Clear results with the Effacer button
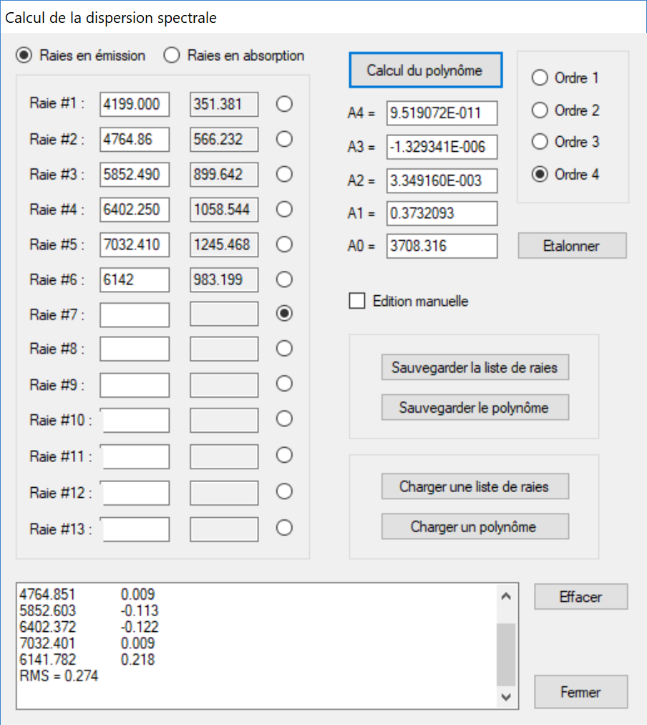 pos(580,597)
